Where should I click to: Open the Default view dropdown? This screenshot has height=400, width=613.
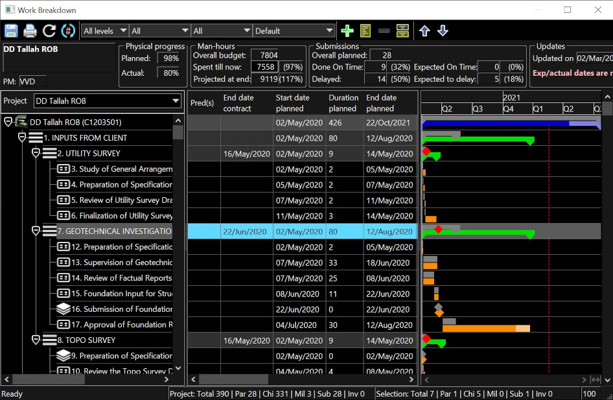[x=294, y=30]
